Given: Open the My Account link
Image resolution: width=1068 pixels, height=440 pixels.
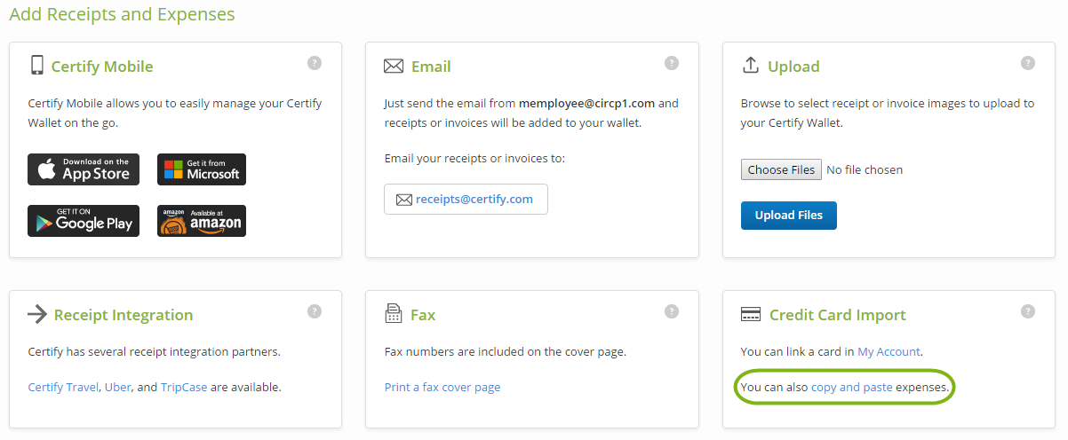Looking at the screenshot, I should [x=889, y=352].
